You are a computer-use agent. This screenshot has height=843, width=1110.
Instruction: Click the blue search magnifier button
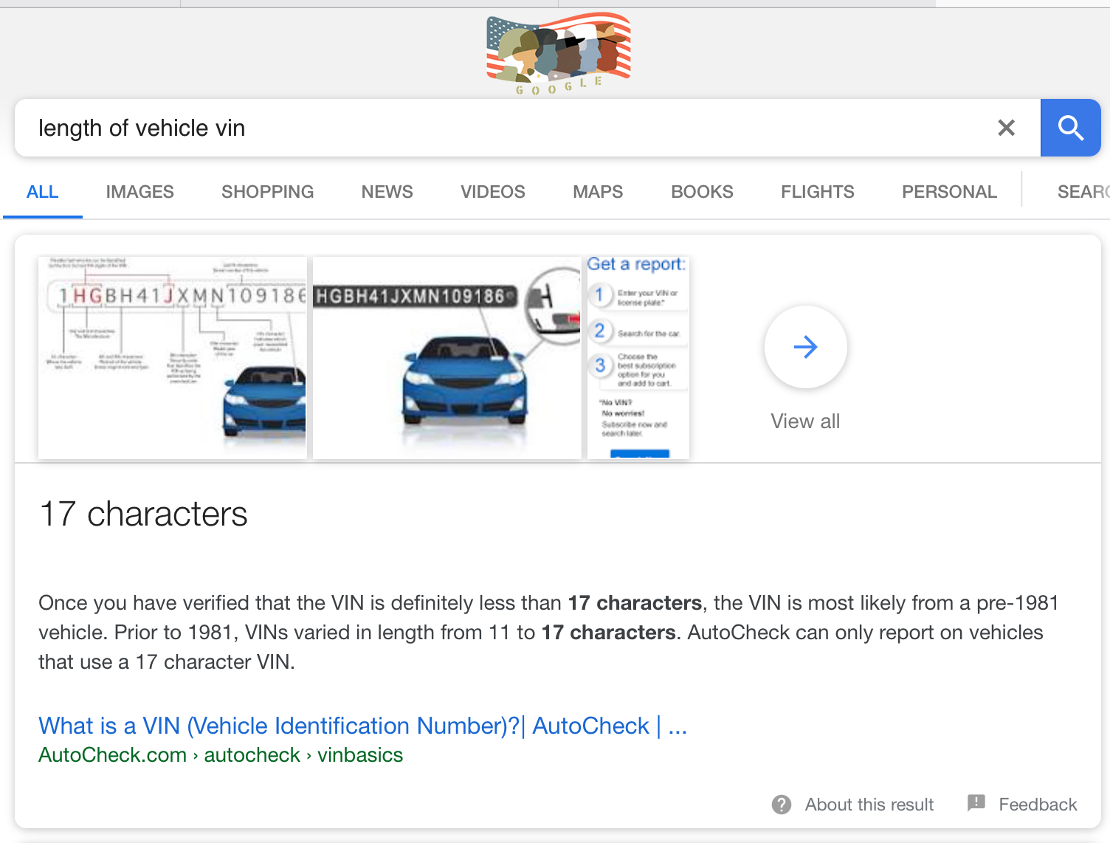[x=1070, y=128]
